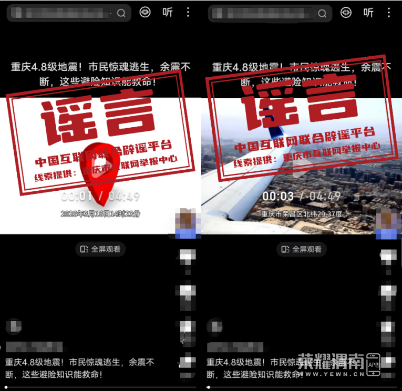Open three-dot more menu in right screenshot
This screenshot has width=402, height=391.
pos(389,13)
